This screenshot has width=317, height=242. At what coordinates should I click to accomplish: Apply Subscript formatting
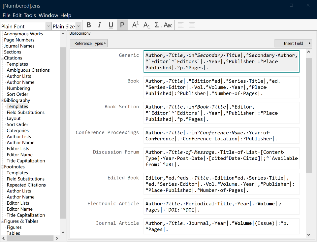tap(146, 25)
